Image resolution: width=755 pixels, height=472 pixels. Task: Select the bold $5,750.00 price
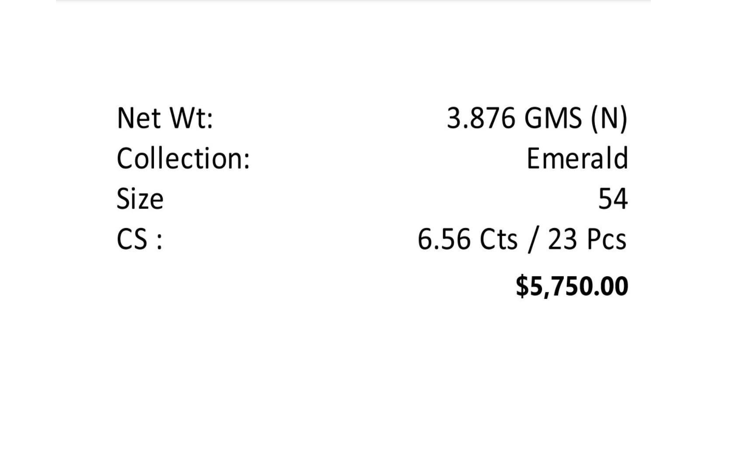[572, 286]
